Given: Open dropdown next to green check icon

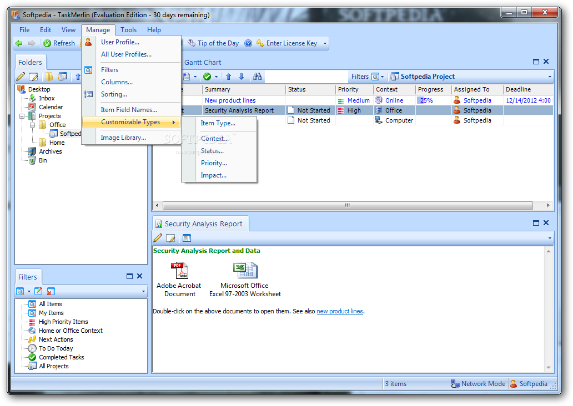Looking at the screenshot, I should click(x=216, y=77).
